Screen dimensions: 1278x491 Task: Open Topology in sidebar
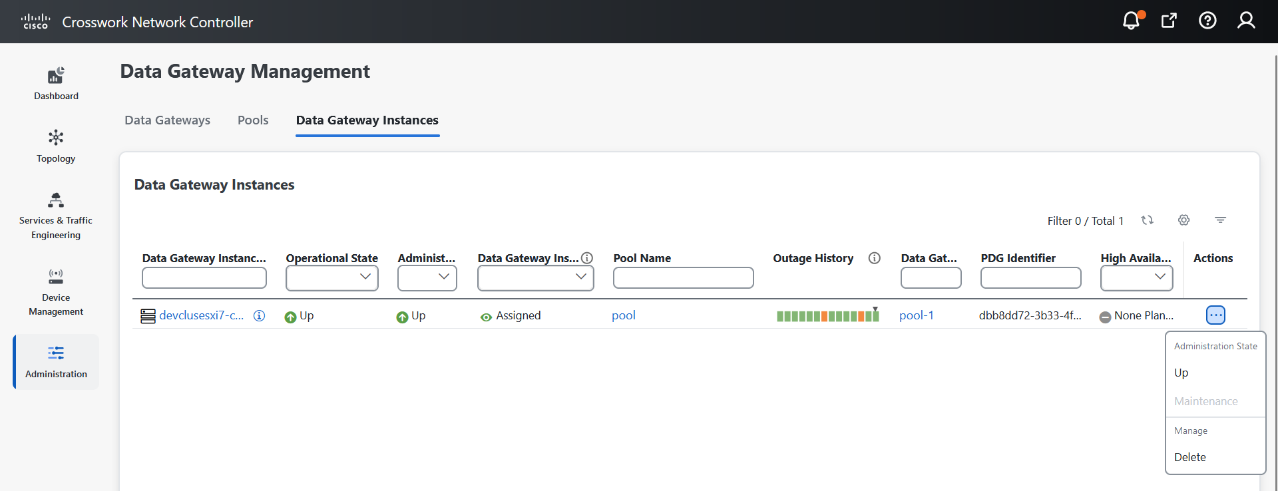pos(56,146)
